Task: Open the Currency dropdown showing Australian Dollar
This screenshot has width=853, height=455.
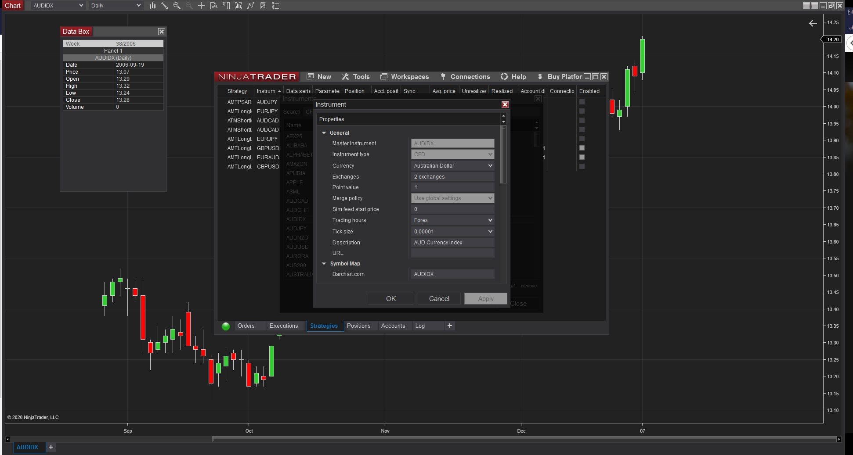Action: tap(452, 166)
